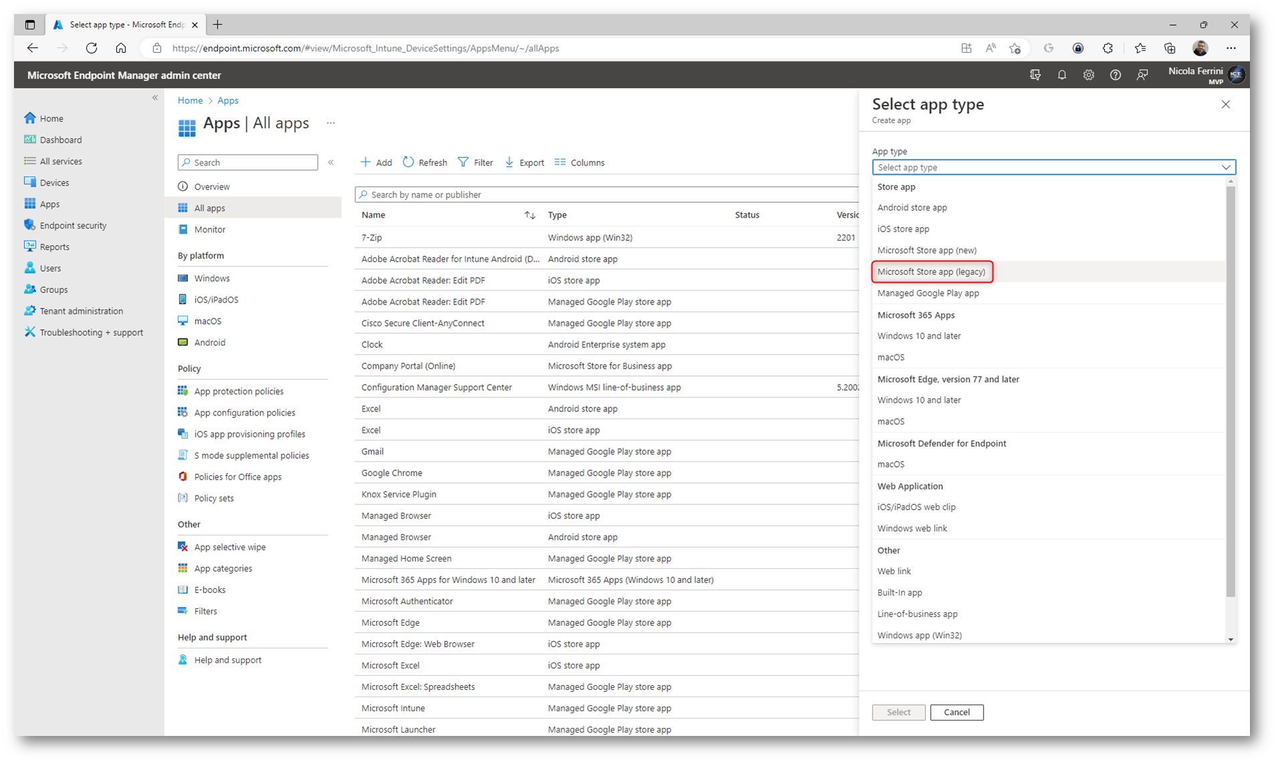
Task: Click the Cancel button
Action: click(x=956, y=713)
